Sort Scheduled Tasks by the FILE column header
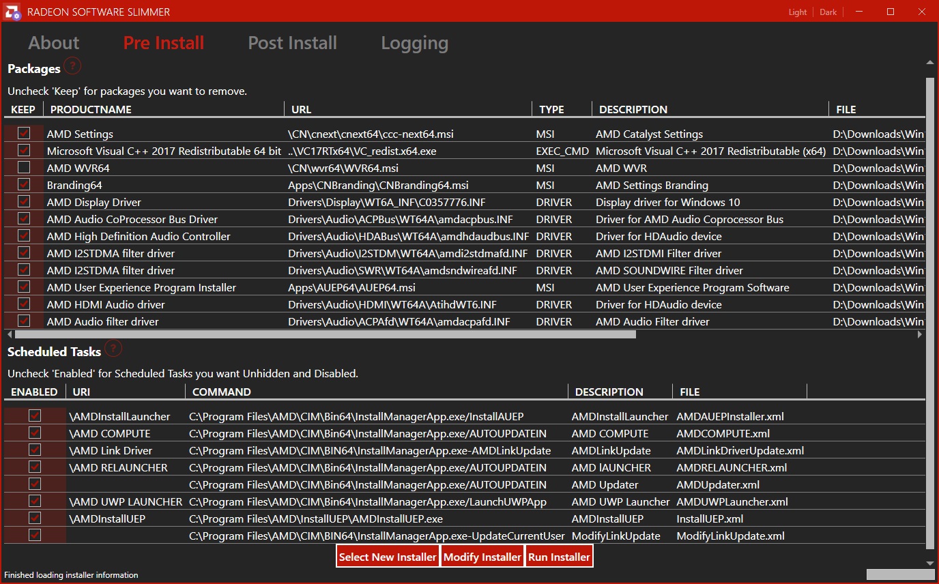939x584 pixels. 740,392
